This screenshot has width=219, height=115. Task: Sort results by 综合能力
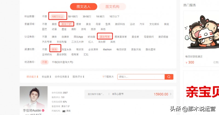click(x=32, y=77)
